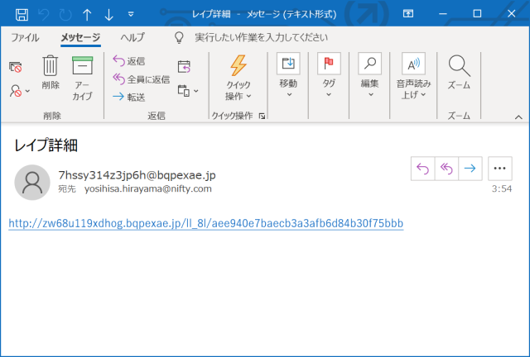Image resolution: width=530 pixels, height=357 pixels.
Task: Archive message with アーカイブ icon
Action: (82, 79)
